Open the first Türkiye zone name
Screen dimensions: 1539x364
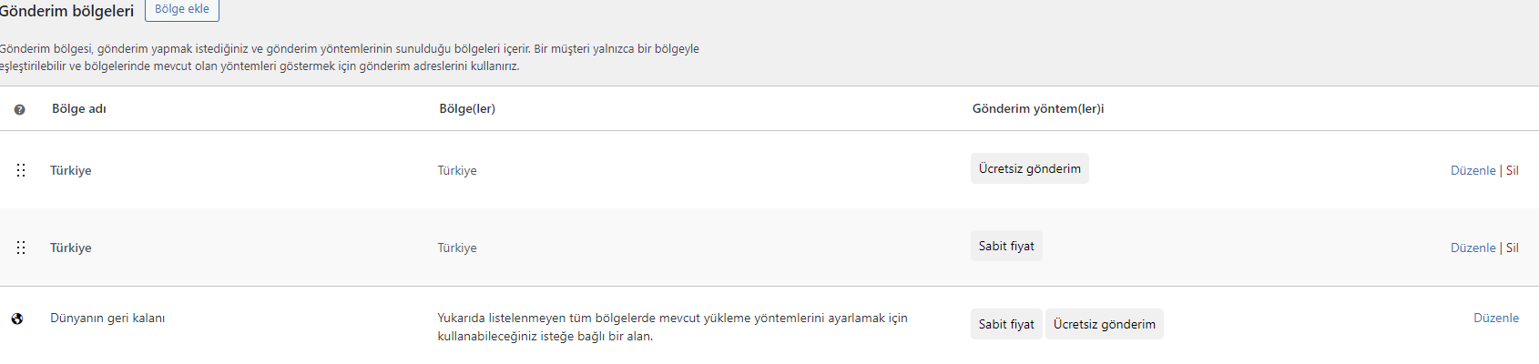(71, 170)
